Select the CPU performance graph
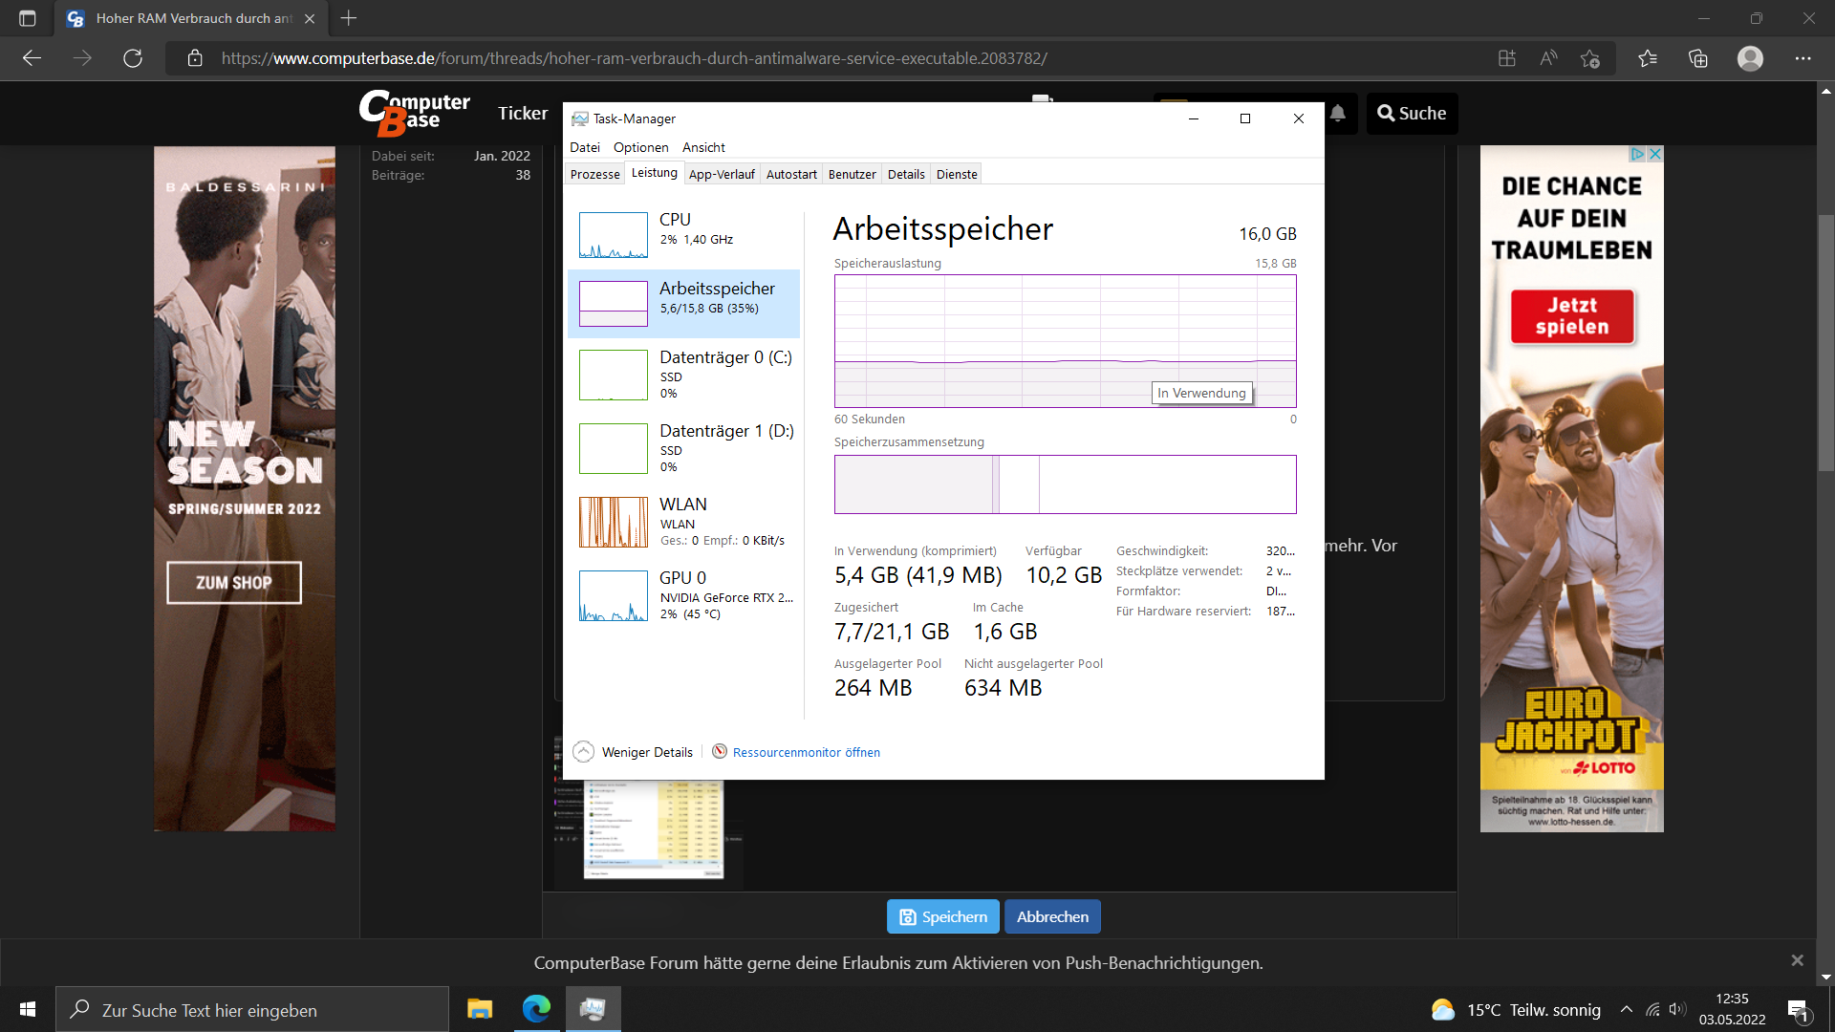This screenshot has width=1835, height=1032. point(614,235)
